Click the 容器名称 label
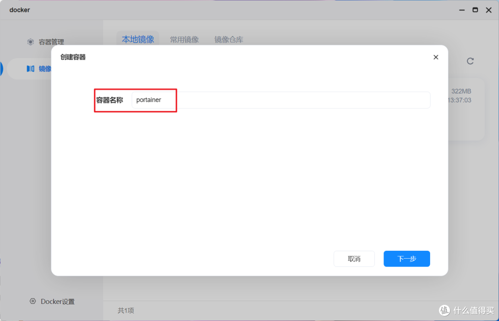Viewport: 499px width, 321px height. (x=110, y=100)
